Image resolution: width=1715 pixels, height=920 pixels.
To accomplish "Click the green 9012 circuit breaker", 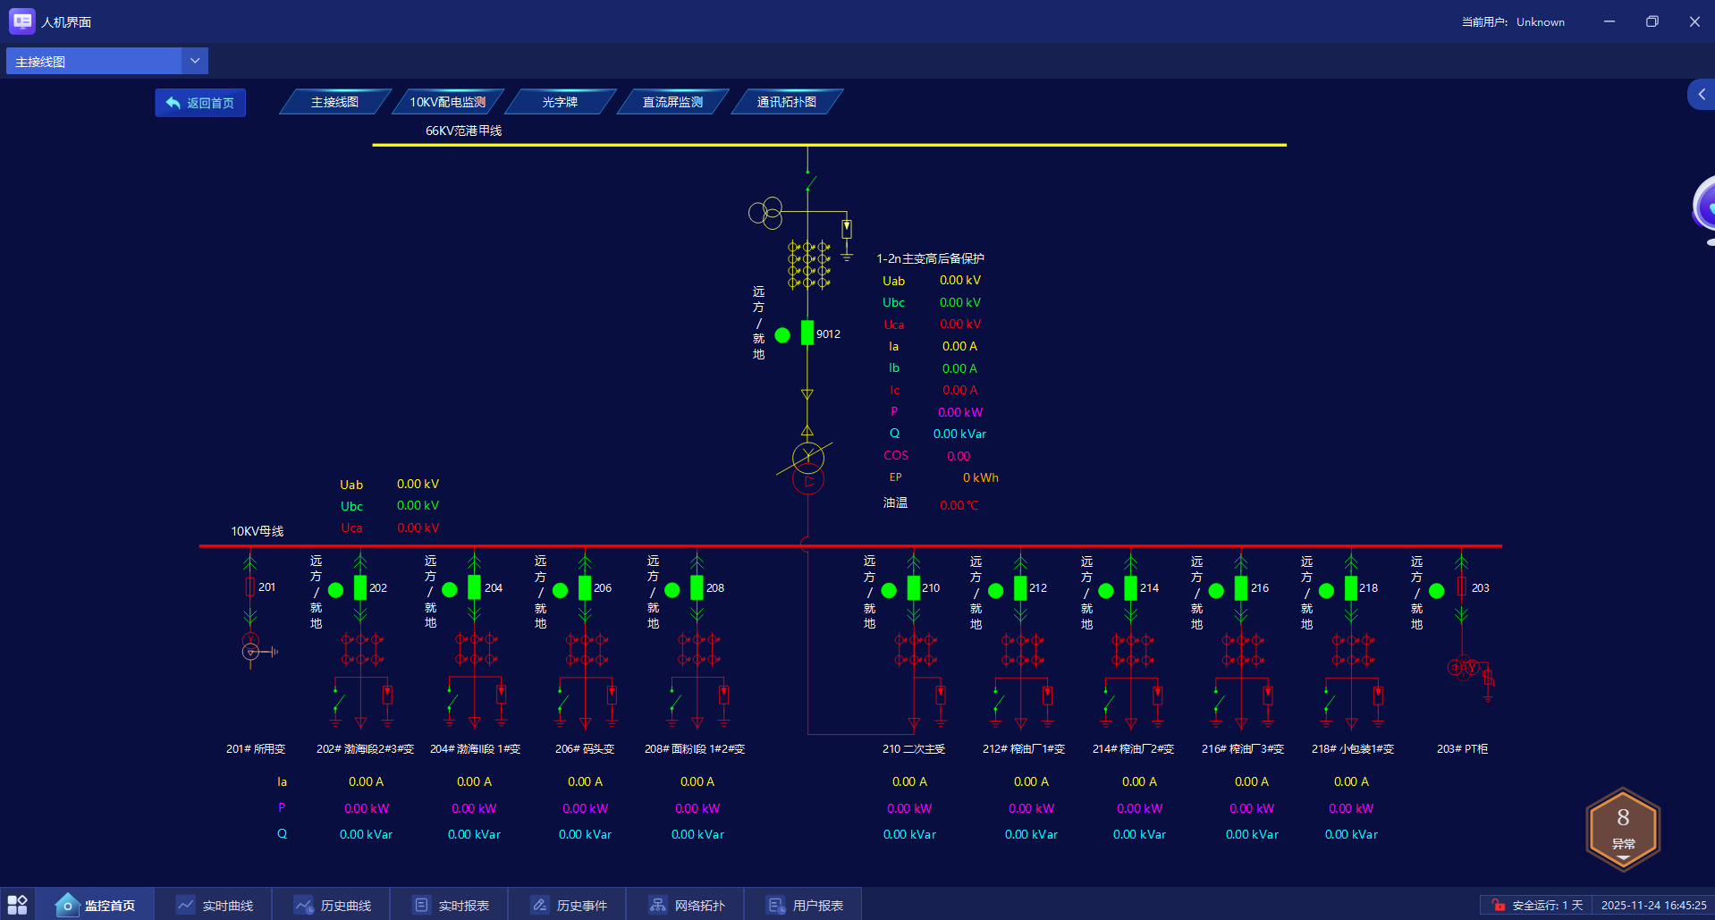I will [807, 333].
